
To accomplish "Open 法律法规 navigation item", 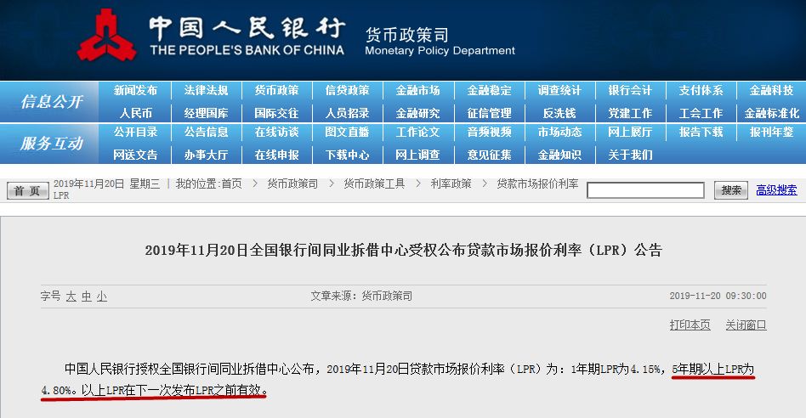I will [x=206, y=90].
